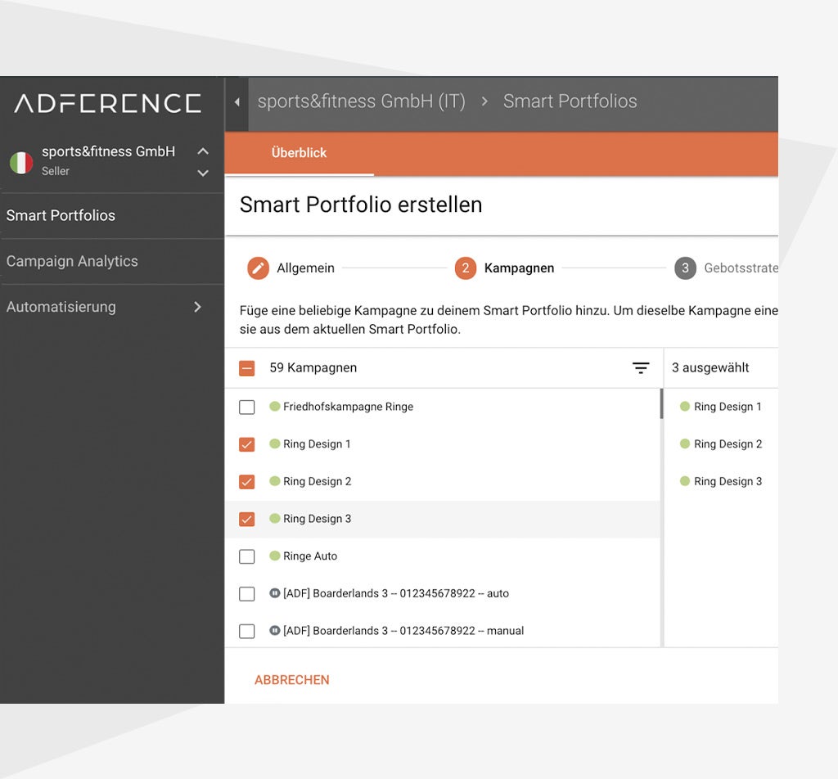Switch to the Überblick tab
Screen dimensions: 838x779
pyautogui.click(x=299, y=153)
